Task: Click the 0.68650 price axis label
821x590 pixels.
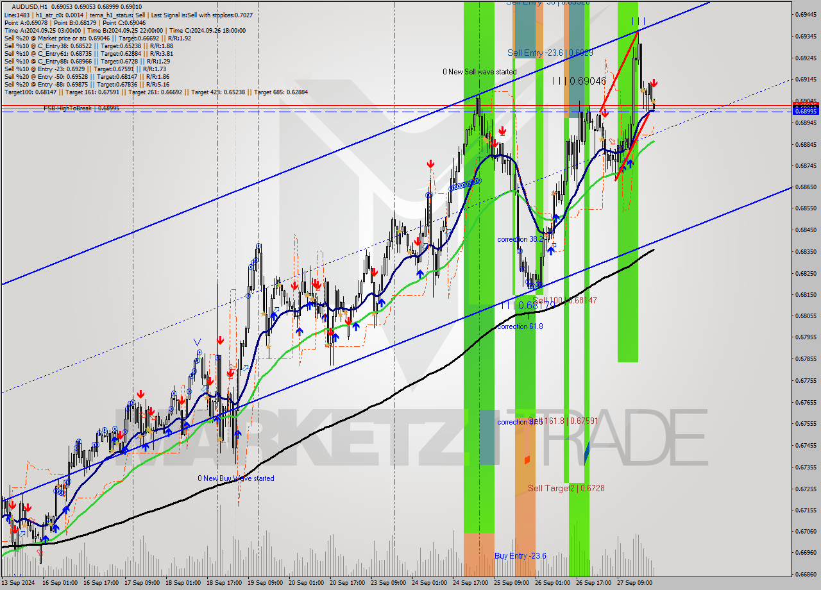Action: [x=806, y=187]
